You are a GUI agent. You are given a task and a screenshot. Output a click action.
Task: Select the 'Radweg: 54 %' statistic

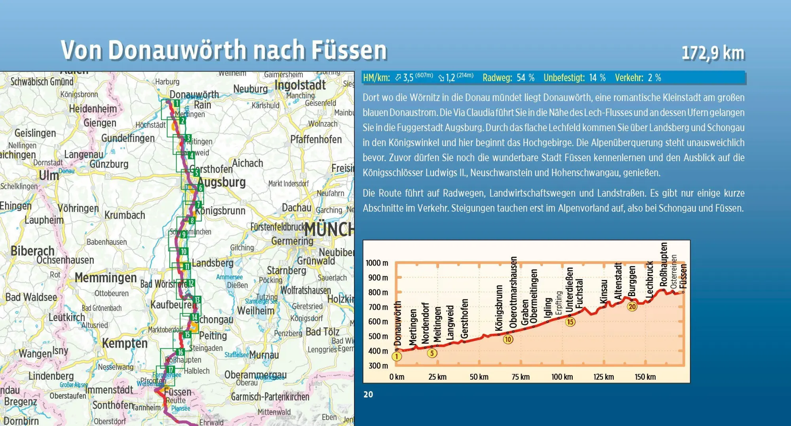point(508,78)
